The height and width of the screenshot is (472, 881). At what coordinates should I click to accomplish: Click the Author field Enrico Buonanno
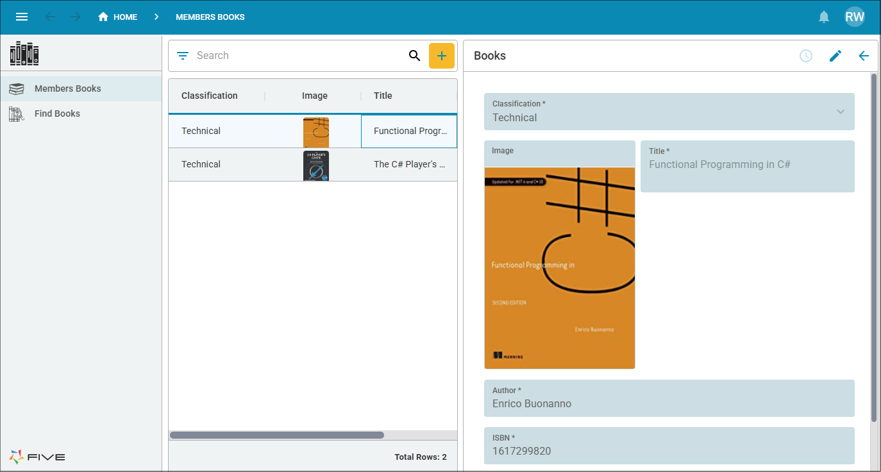point(669,398)
